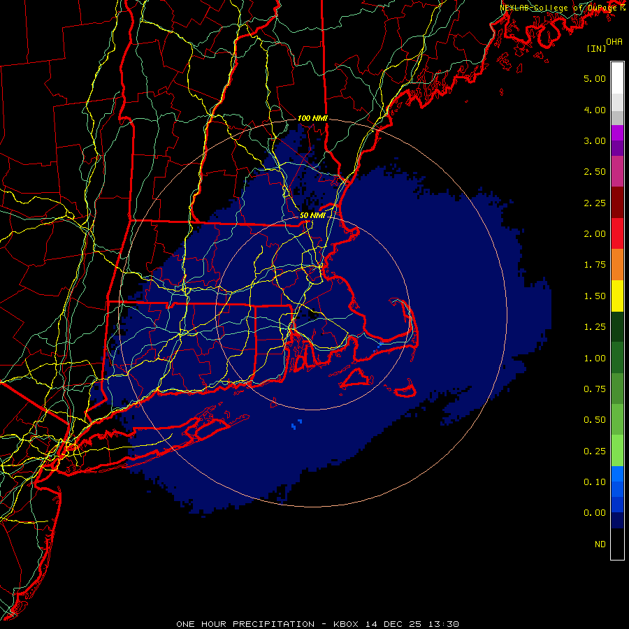Click the "2.50" legend value

point(595,172)
